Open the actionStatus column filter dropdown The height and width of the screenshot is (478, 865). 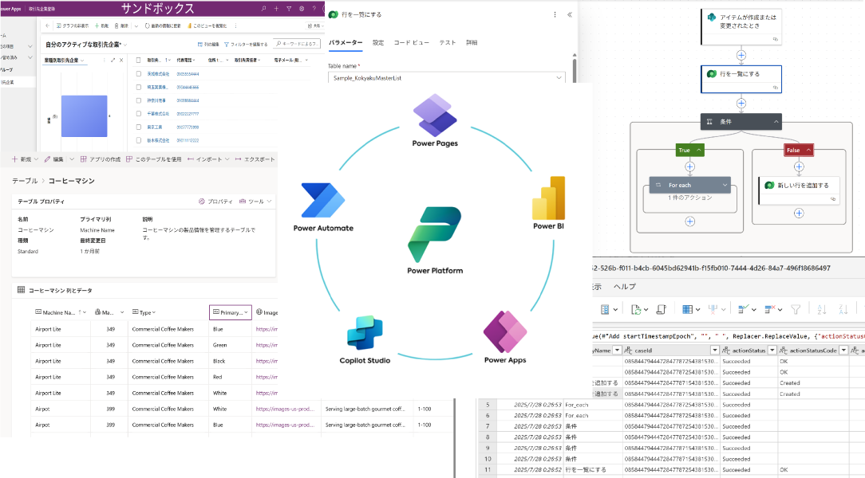point(772,351)
